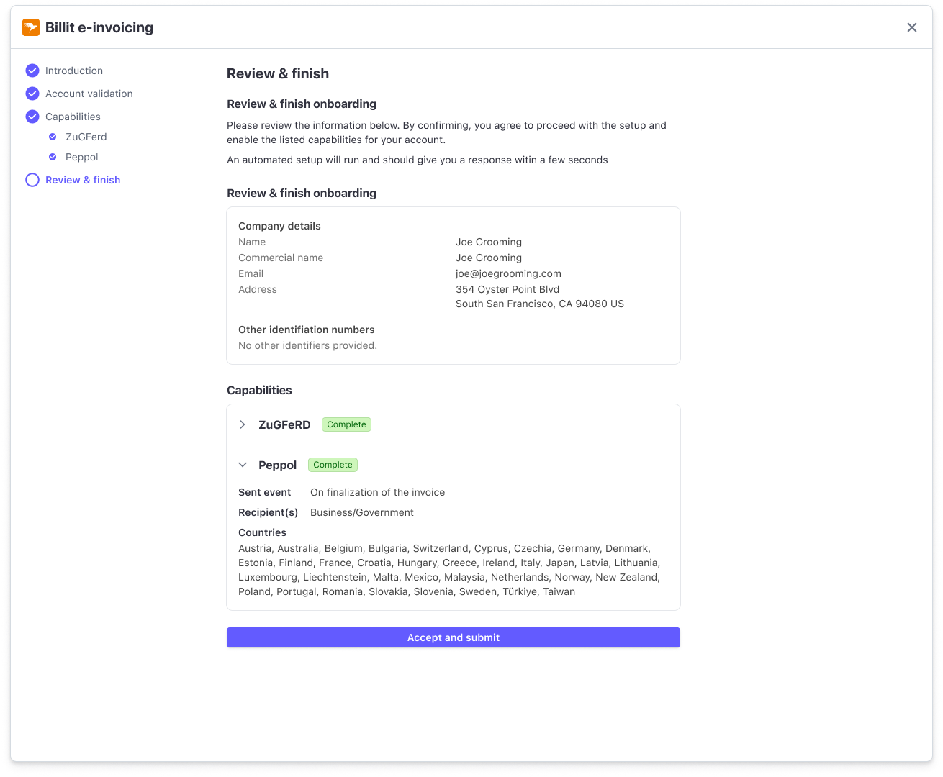
Task: Click the Commercial name label
Action: [281, 258]
